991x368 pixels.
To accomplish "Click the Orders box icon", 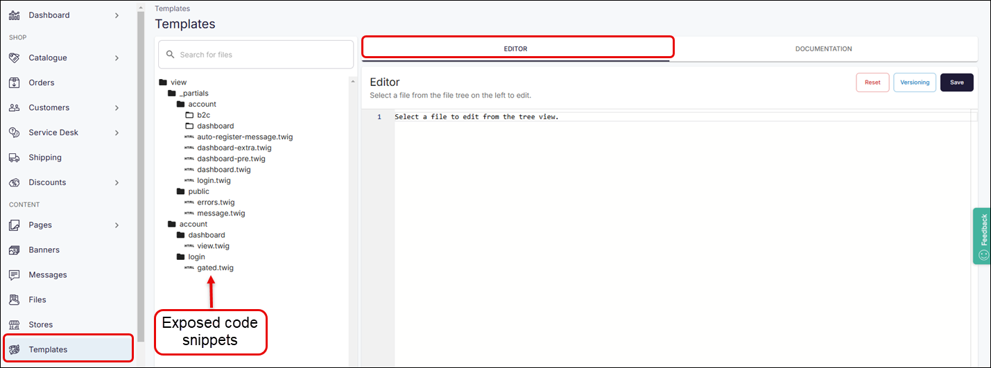I will (14, 83).
